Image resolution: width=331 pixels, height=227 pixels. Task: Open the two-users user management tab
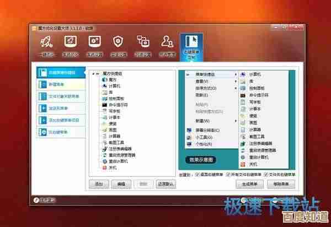click(167, 46)
